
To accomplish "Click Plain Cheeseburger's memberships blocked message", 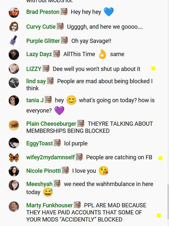I will click(90, 127).
